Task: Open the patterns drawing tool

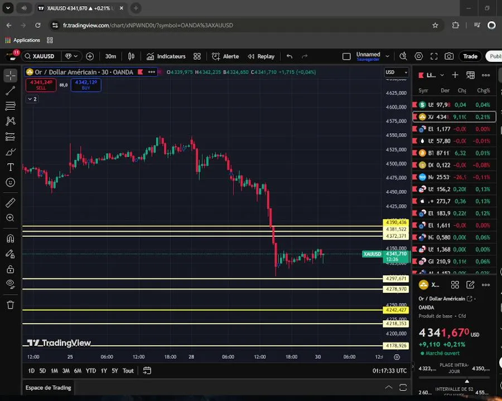Action: [x=10, y=121]
